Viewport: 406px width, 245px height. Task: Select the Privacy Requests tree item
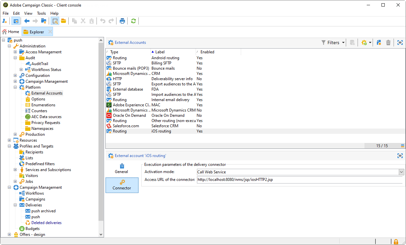coord(46,123)
